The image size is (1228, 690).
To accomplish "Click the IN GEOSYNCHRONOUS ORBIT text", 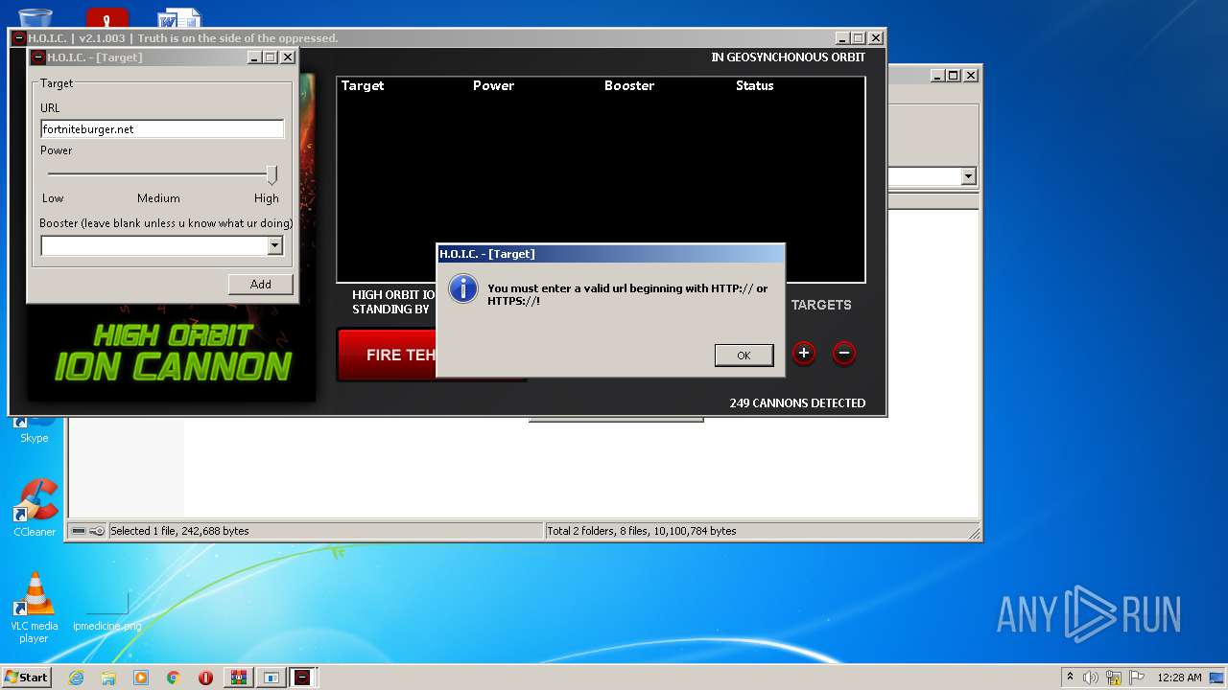I will 789,57.
